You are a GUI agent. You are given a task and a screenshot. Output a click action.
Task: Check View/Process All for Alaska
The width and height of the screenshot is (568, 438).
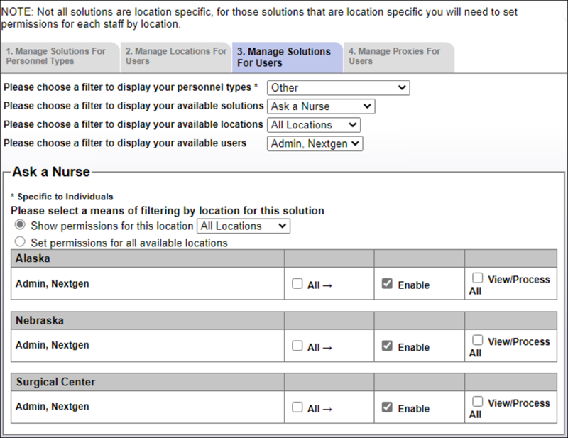click(x=477, y=278)
